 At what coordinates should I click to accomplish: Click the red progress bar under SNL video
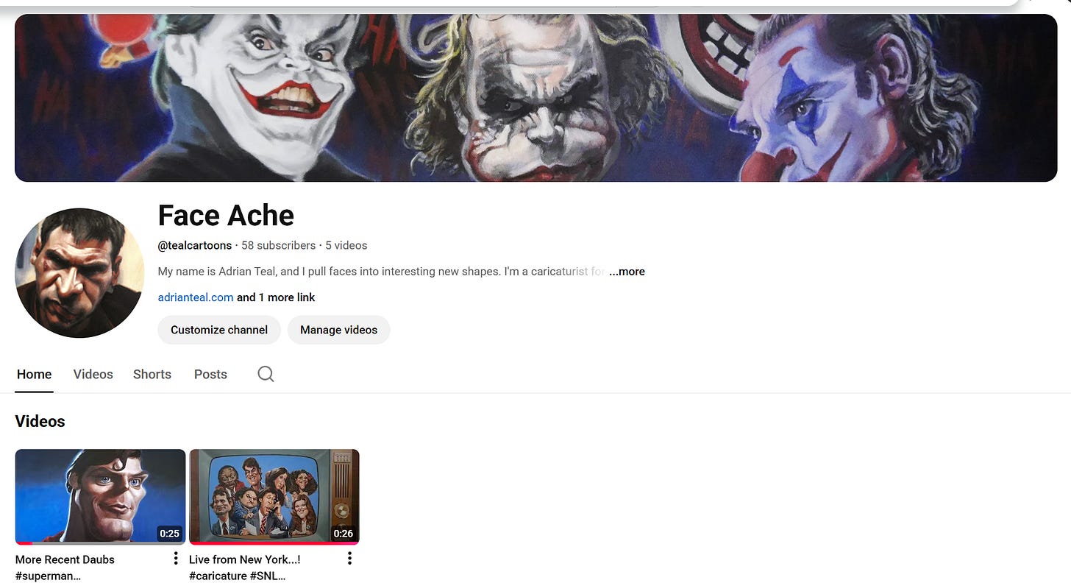274,543
